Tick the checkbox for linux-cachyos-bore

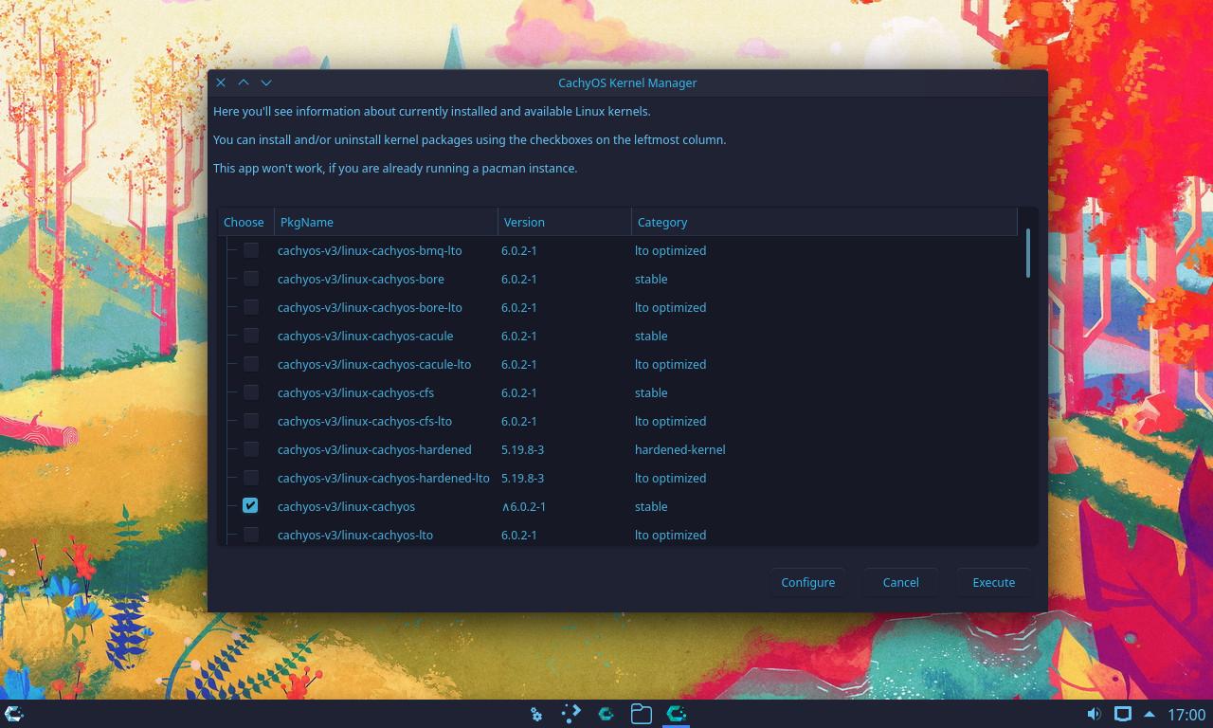pos(251,279)
